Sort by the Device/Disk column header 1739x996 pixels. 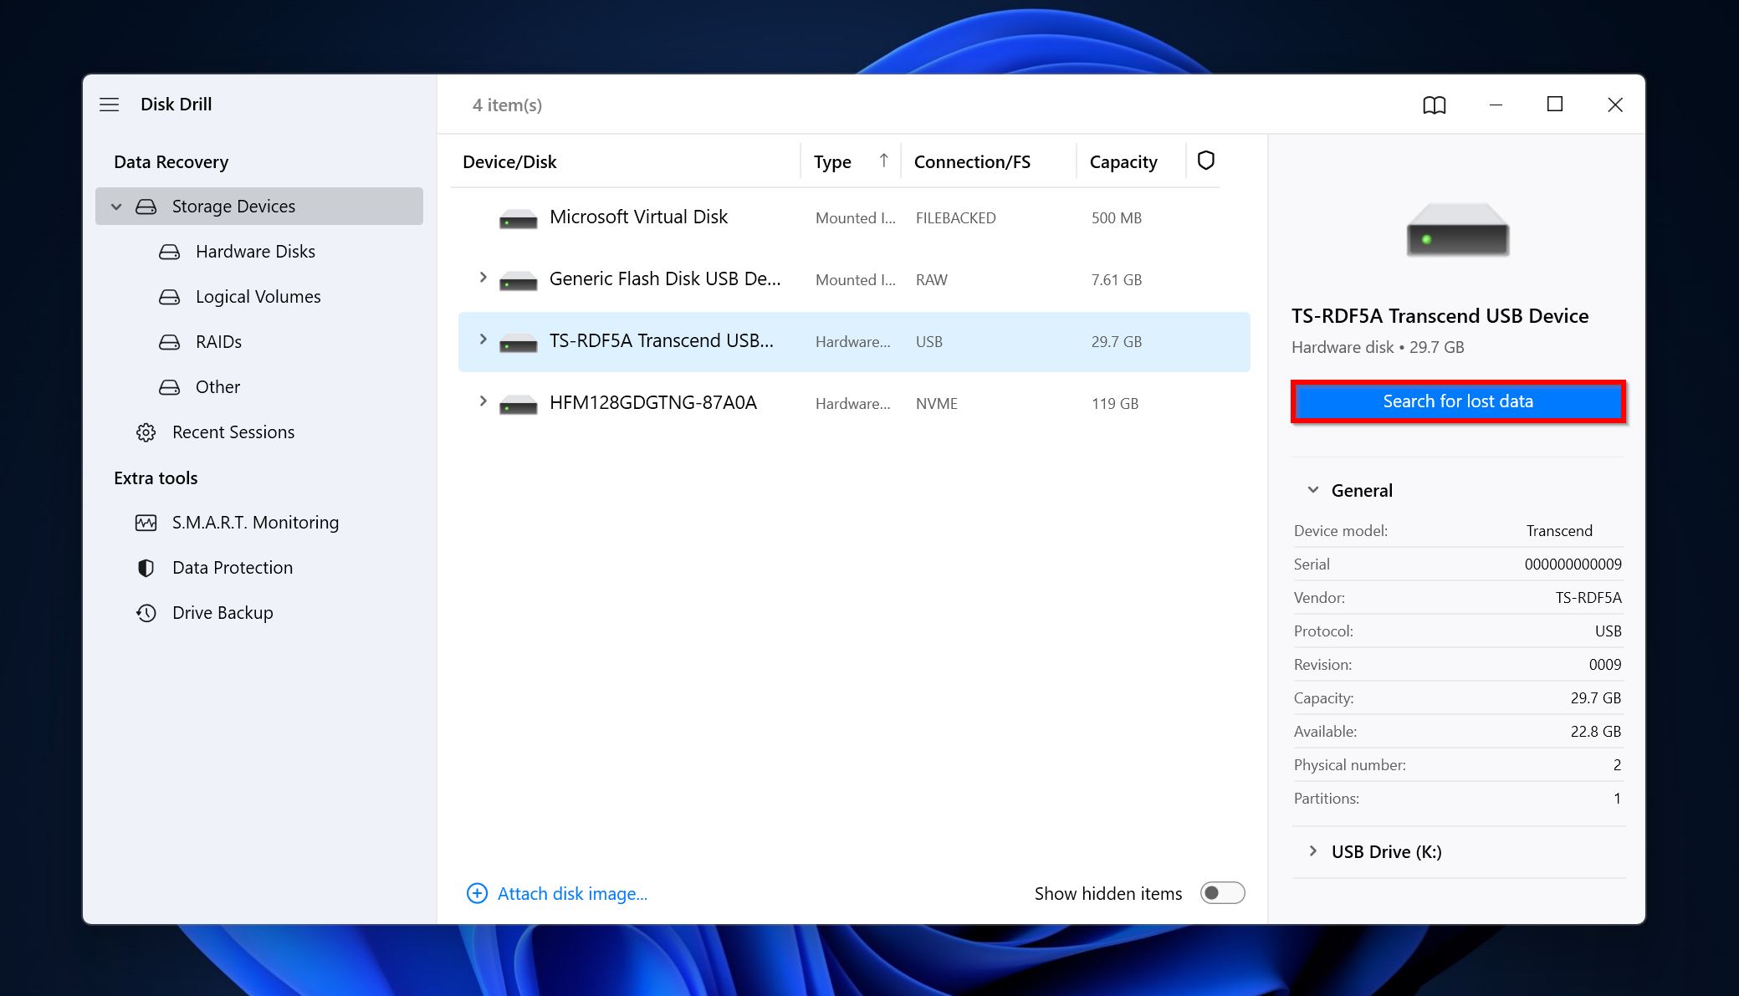click(x=509, y=162)
